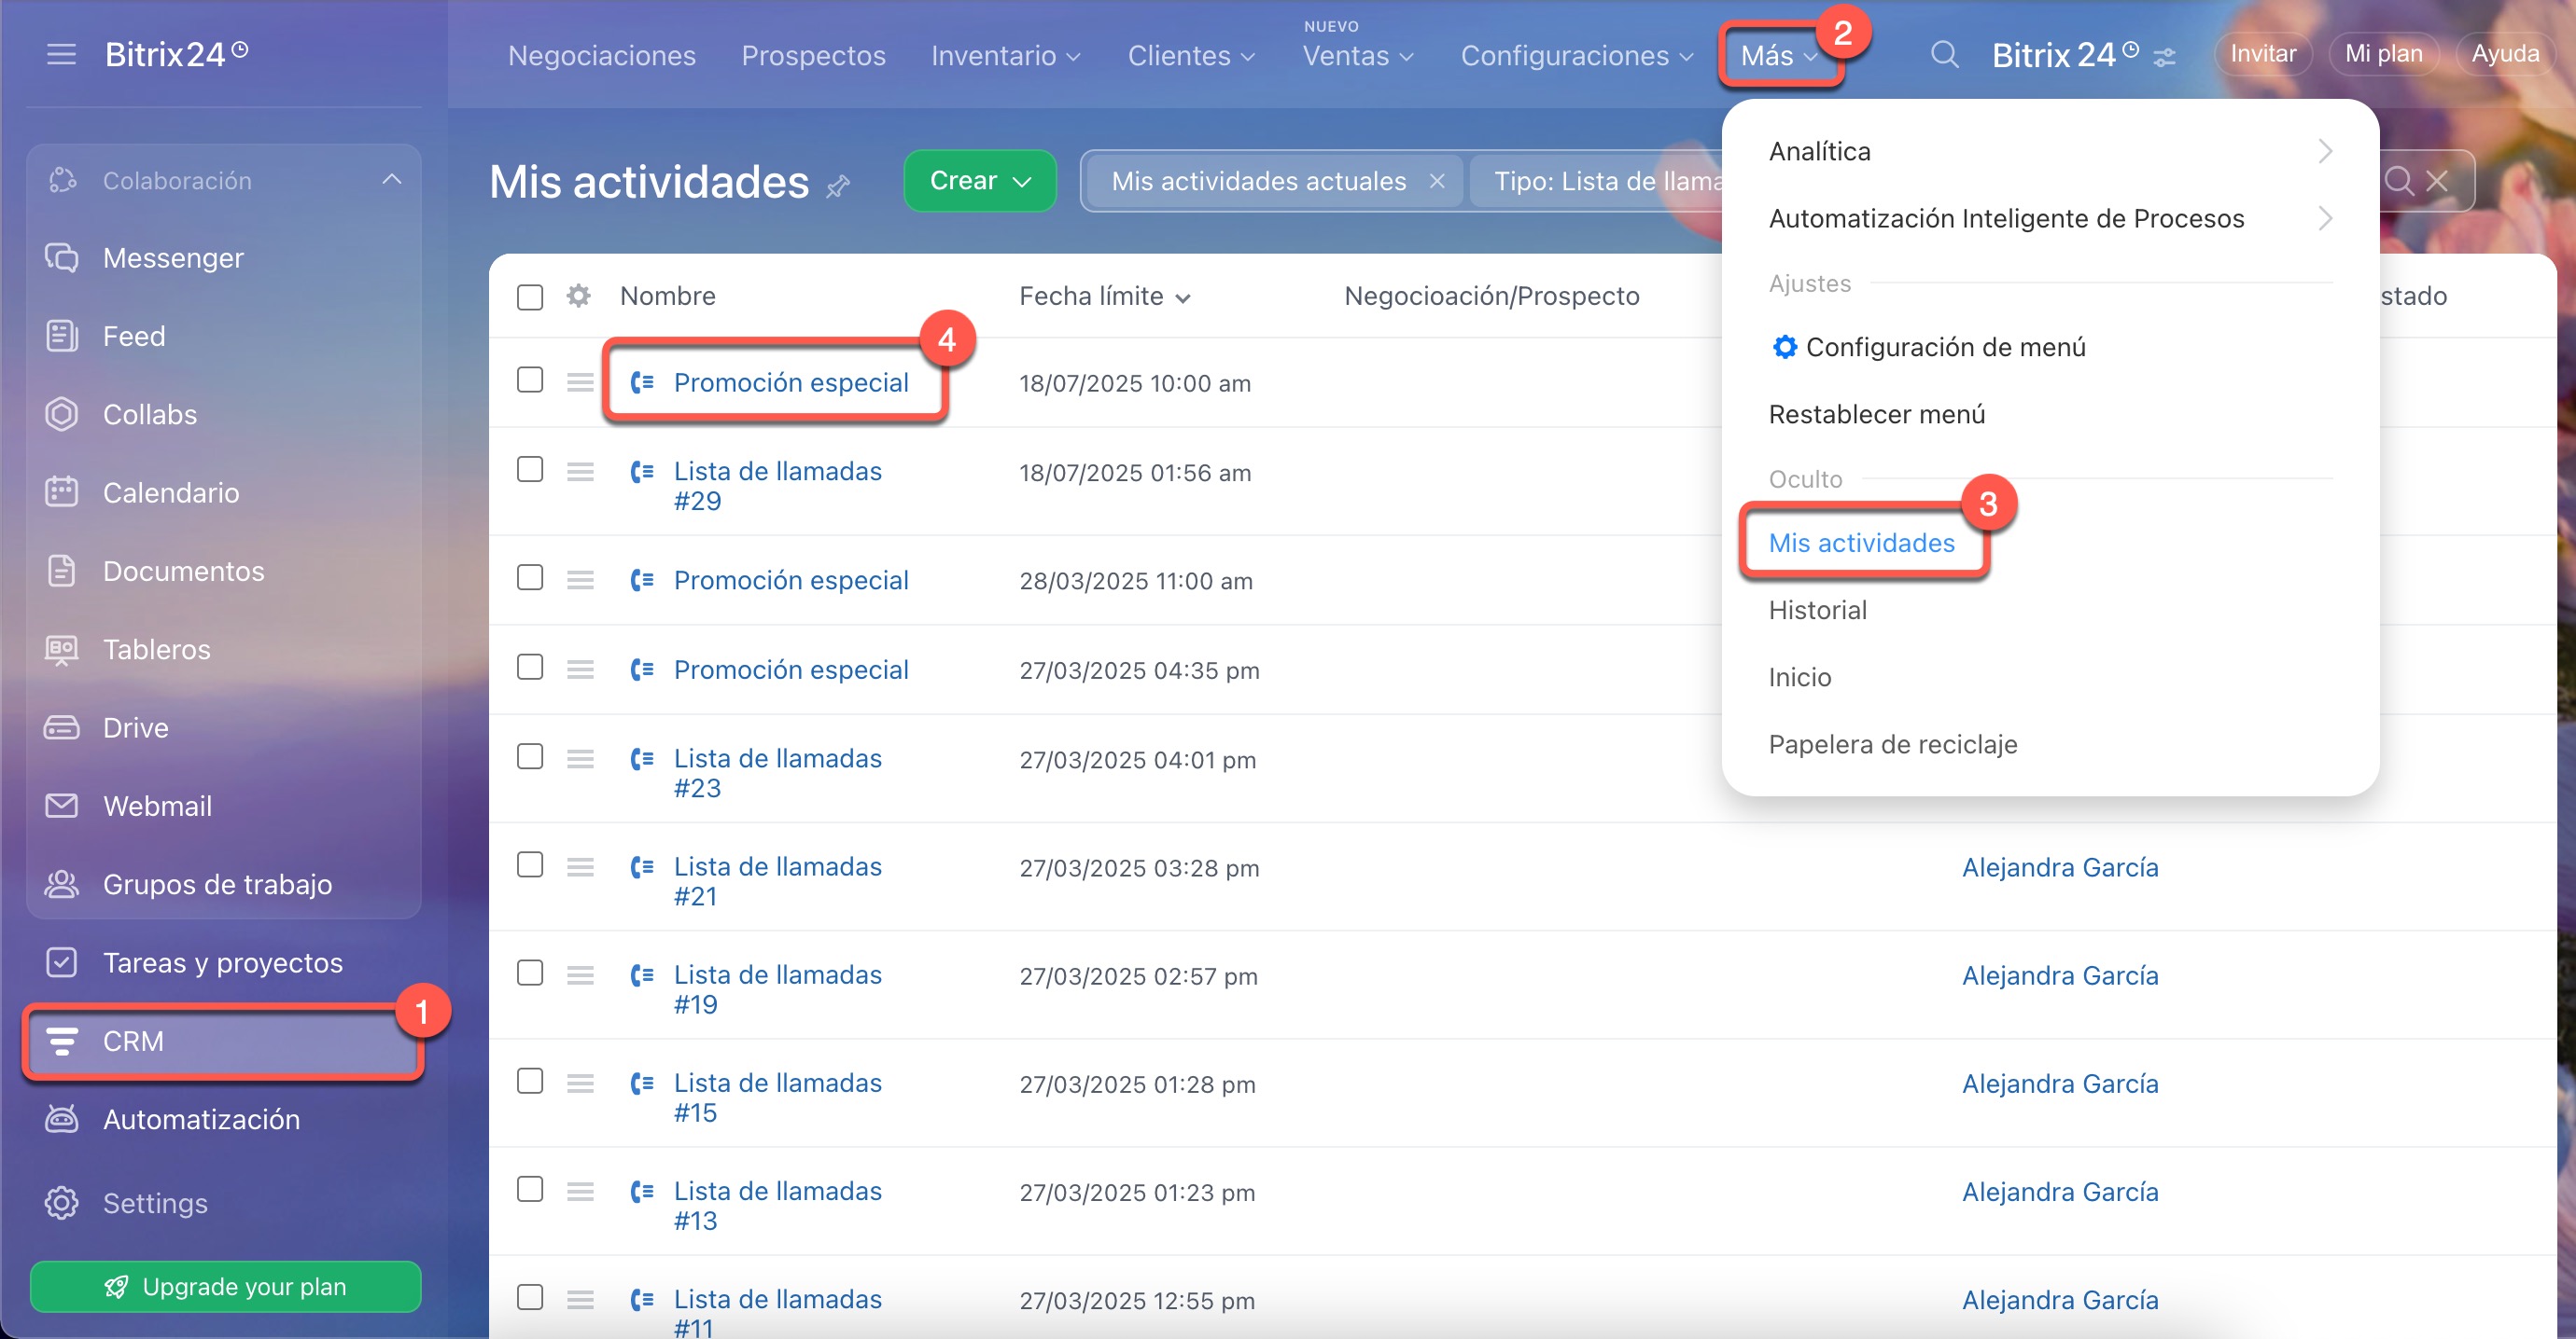The width and height of the screenshot is (2576, 1339).
Task: Open row menu for Lista de llamadas #29
Action: 580,472
